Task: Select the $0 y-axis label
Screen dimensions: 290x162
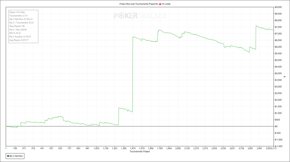Action: point(276,126)
